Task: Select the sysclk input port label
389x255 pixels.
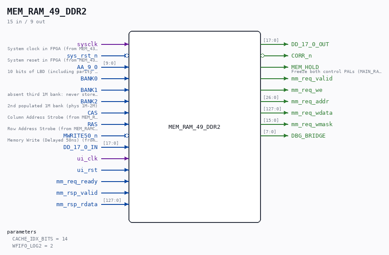Action: pyautogui.click(x=87, y=44)
